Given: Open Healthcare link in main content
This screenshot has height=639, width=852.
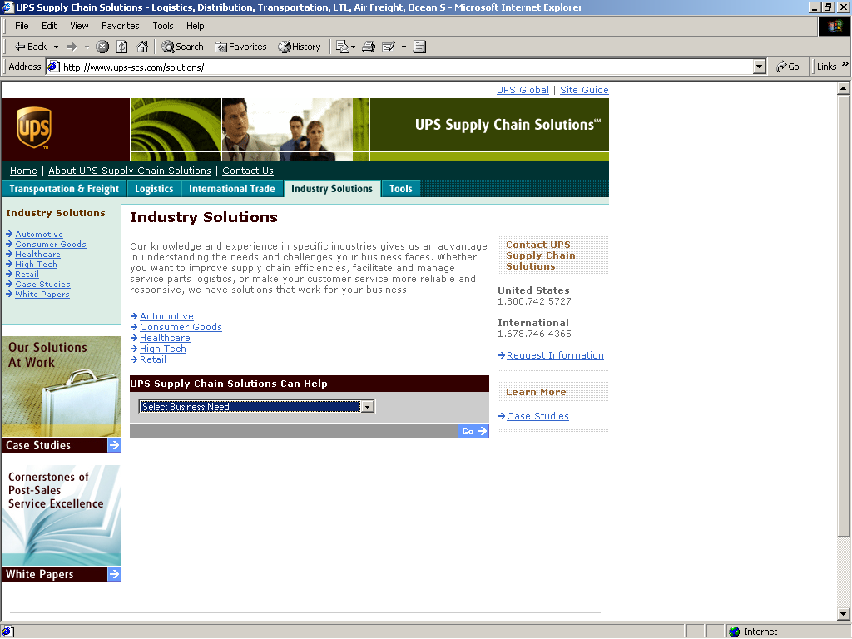Looking at the screenshot, I should click(x=165, y=338).
